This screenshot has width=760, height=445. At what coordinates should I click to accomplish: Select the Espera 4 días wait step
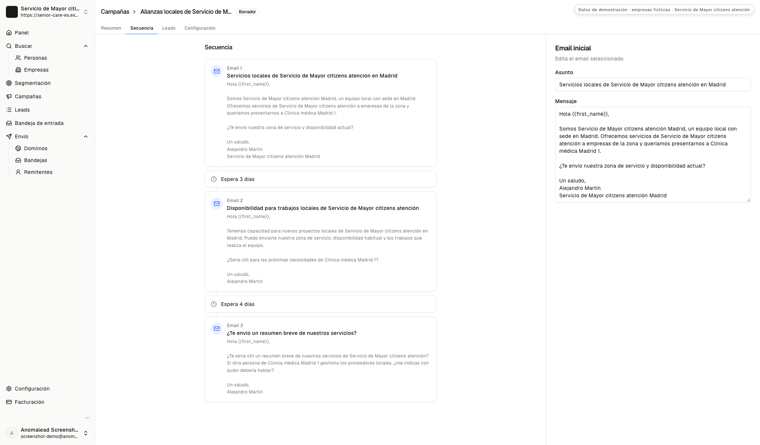tap(321, 304)
